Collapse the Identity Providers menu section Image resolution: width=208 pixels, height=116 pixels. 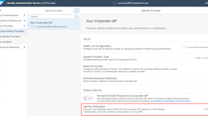click(25, 26)
